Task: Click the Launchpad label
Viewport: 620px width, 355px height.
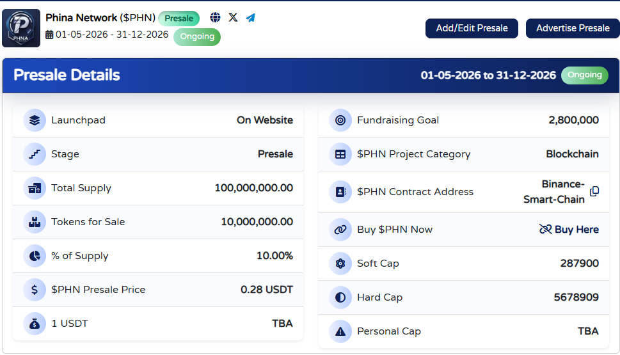Action: pyautogui.click(x=78, y=120)
